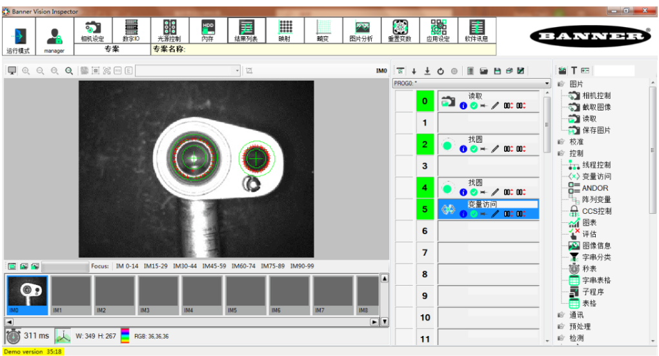The width and height of the screenshot is (659, 356).
Task: Select the IM 0-14 focus range
Action: (127, 266)
